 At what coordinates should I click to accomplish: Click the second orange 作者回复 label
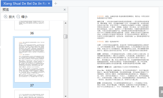coord(101,41)
